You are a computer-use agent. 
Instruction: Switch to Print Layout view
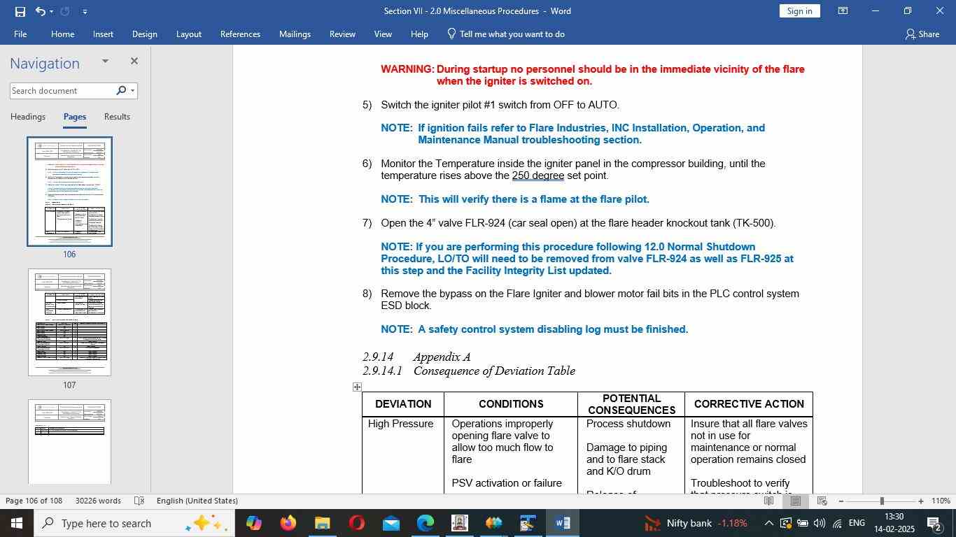click(796, 501)
